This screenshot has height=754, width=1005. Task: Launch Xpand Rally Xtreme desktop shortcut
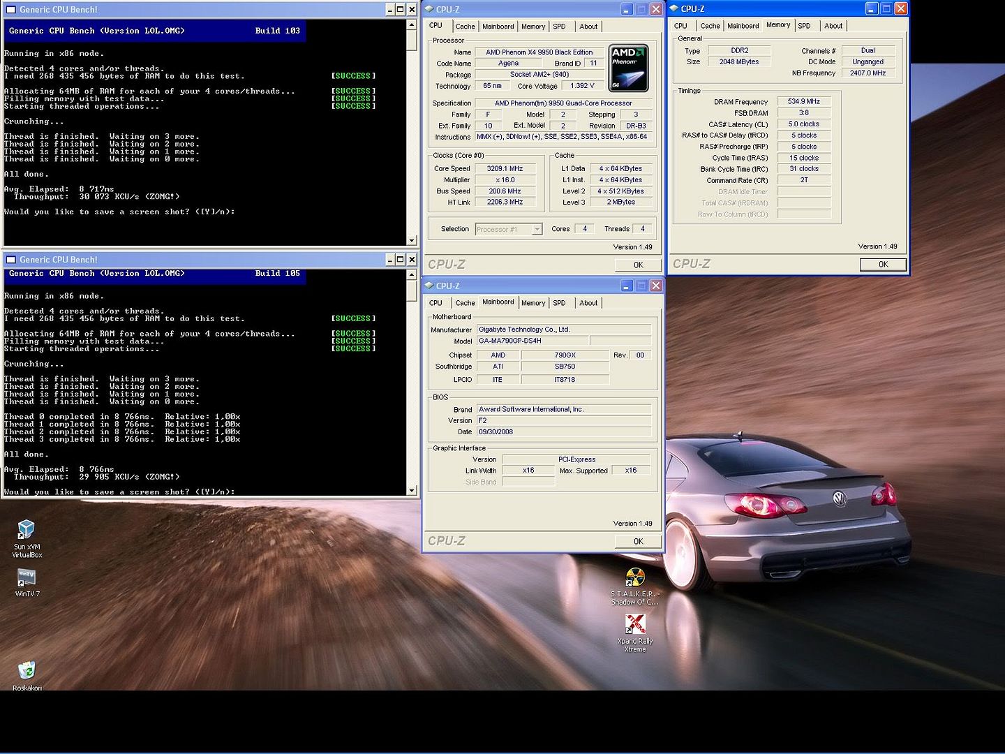(x=634, y=633)
